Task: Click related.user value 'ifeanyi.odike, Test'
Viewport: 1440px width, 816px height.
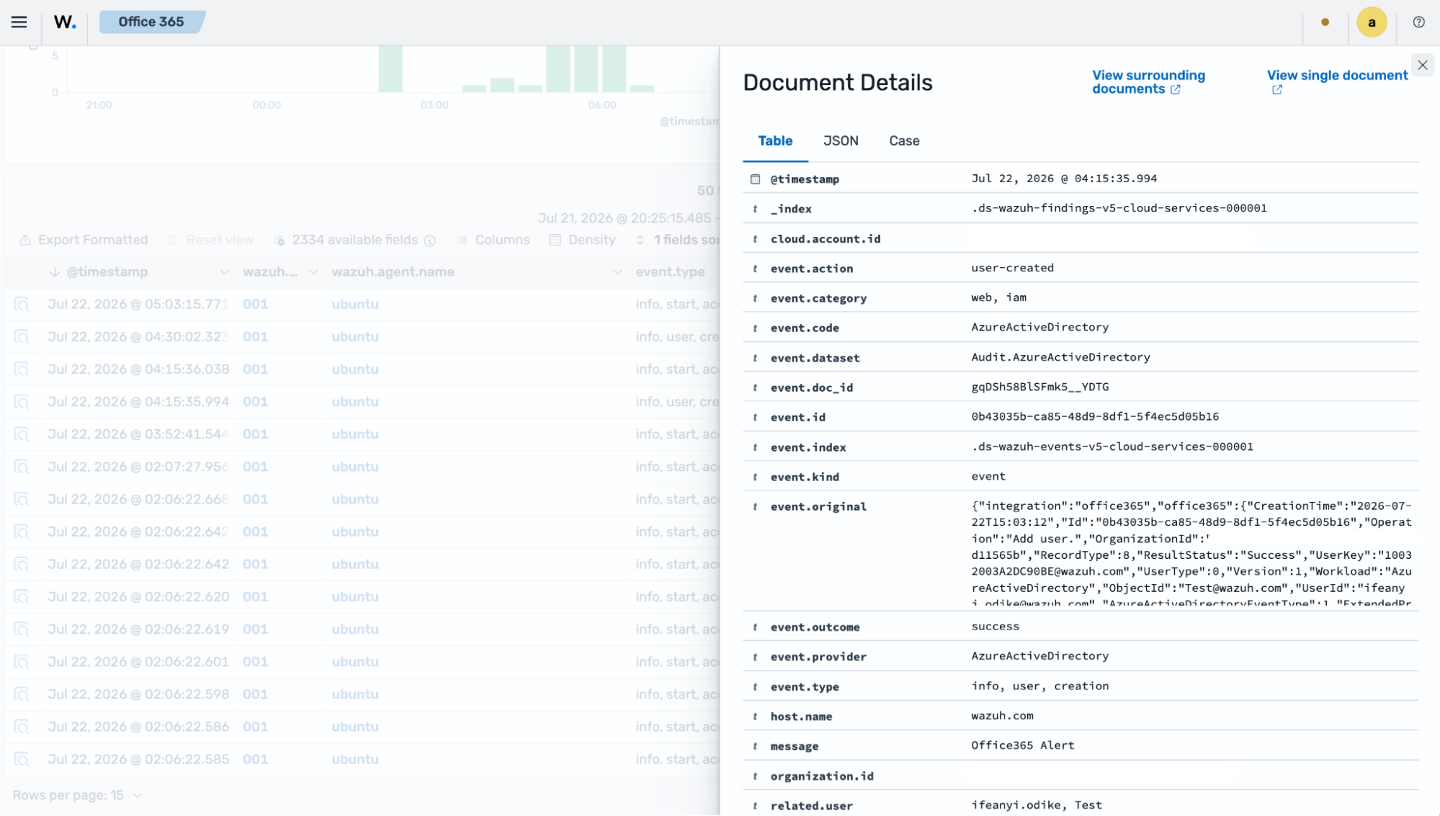Action: tap(1036, 805)
